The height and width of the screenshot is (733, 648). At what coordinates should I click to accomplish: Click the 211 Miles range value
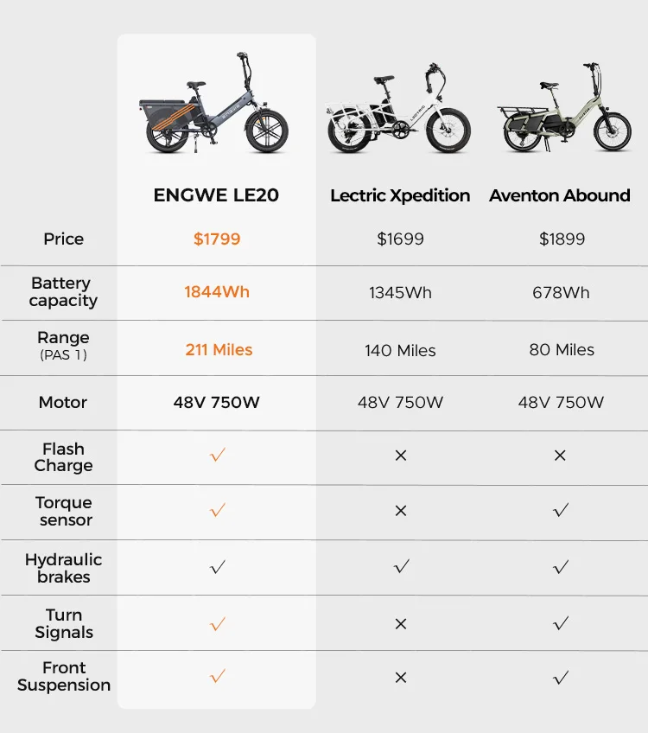point(219,350)
